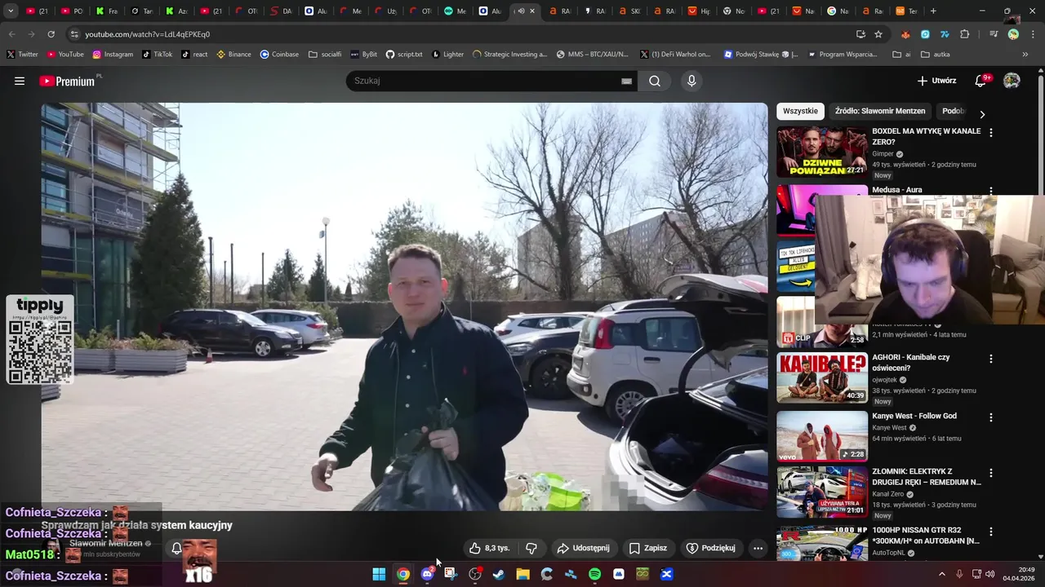Open the Twitter bookmark
The height and width of the screenshot is (587, 1045).
(x=22, y=55)
